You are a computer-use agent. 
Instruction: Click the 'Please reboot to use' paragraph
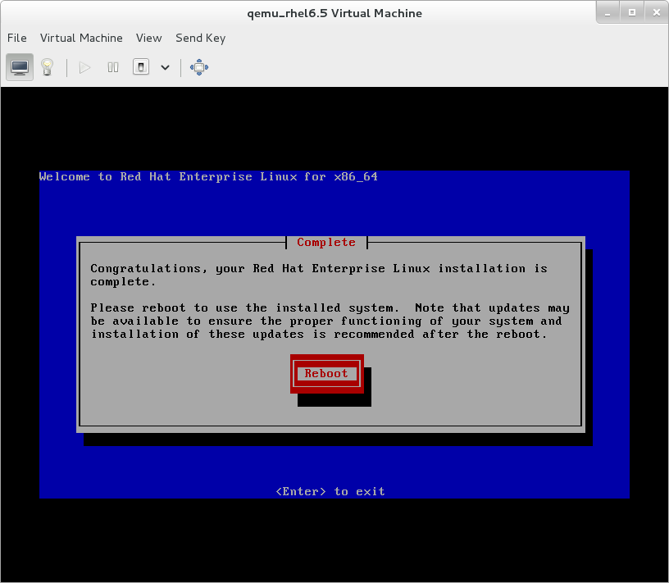click(330, 321)
